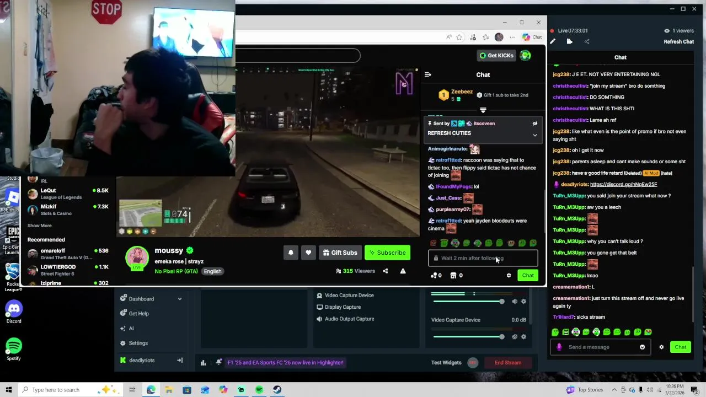The image size is (706, 397).
Task: Click green Chat send button in Streamlabs
Action: tap(681, 347)
